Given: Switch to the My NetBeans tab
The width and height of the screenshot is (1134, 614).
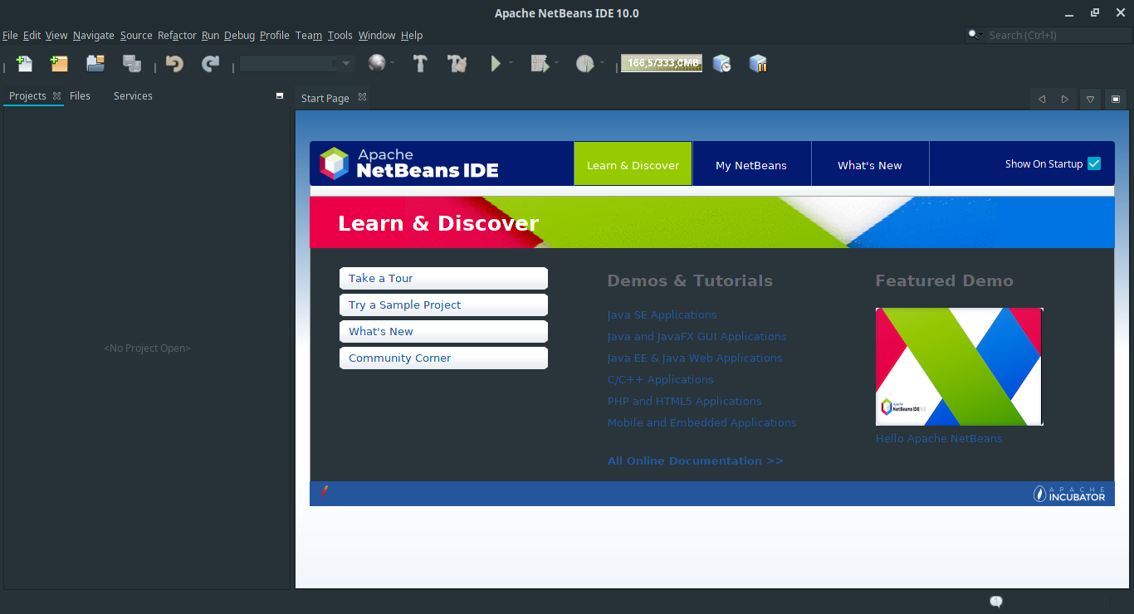Looking at the screenshot, I should coord(751,165).
